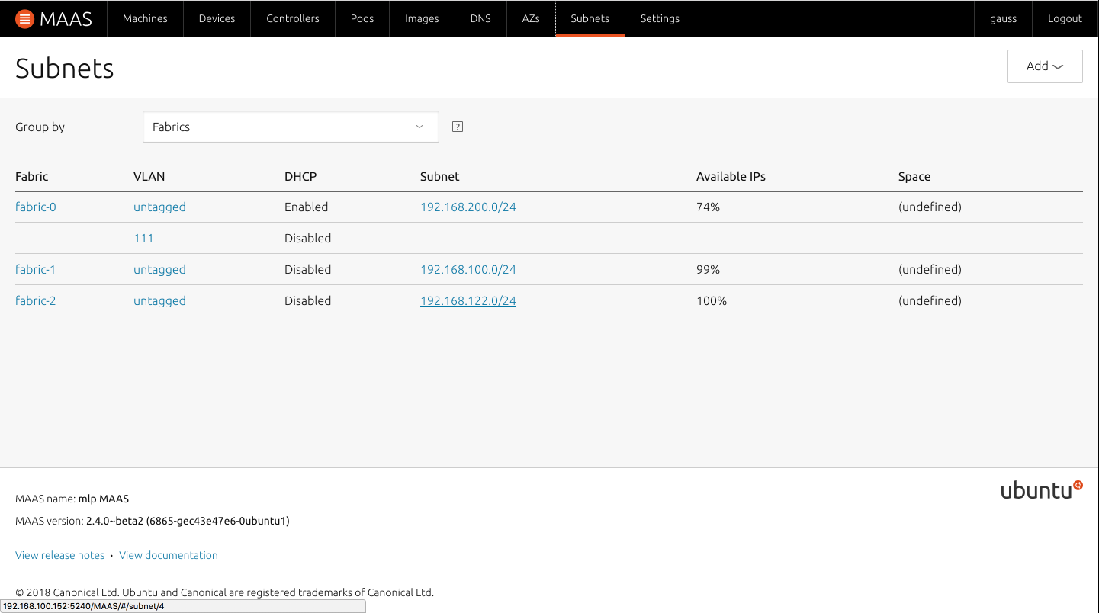Screen dimensions: 1099x613
Task: Click the 99% available IPs value
Action: pyautogui.click(x=708, y=269)
